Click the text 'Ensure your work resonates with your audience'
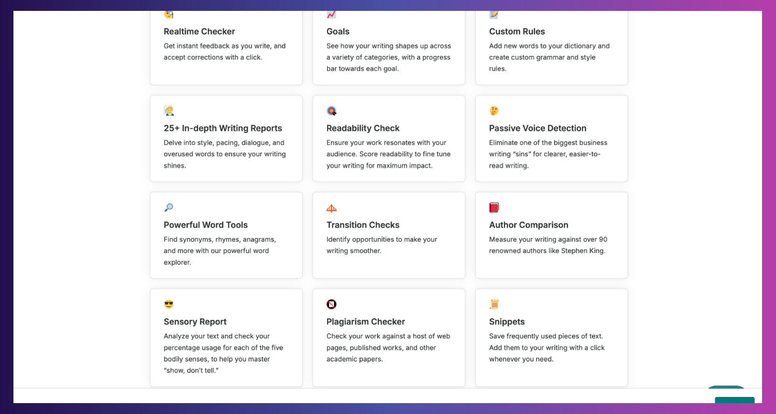Image resolution: width=776 pixels, height=414 pixels. 386,149
